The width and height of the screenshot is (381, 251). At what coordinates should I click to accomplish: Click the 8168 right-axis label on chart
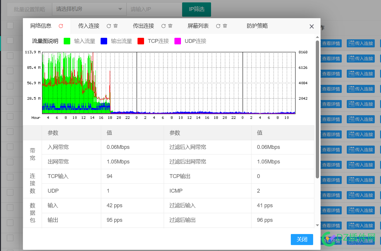[x=303, y=52]
